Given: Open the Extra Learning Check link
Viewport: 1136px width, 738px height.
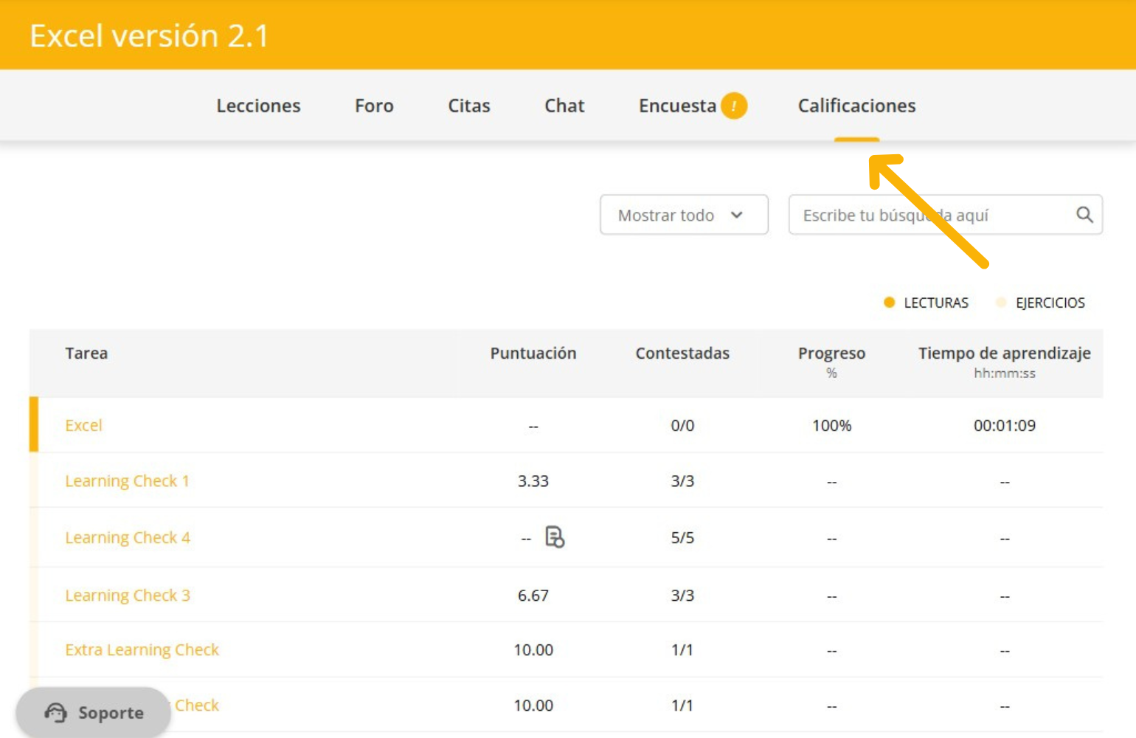Looking at the screenshot, I should [x=142, y=650].
